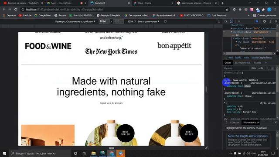Select body in the DOM breadcrumb

238,58
